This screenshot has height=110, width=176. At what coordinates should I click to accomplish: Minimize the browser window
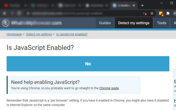[x=161, y=3]
